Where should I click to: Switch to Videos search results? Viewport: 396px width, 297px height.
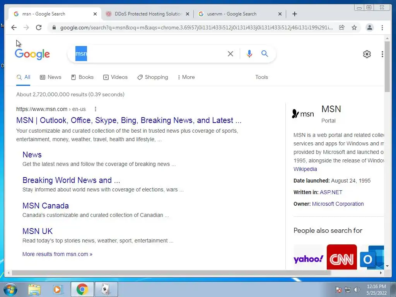115,77
